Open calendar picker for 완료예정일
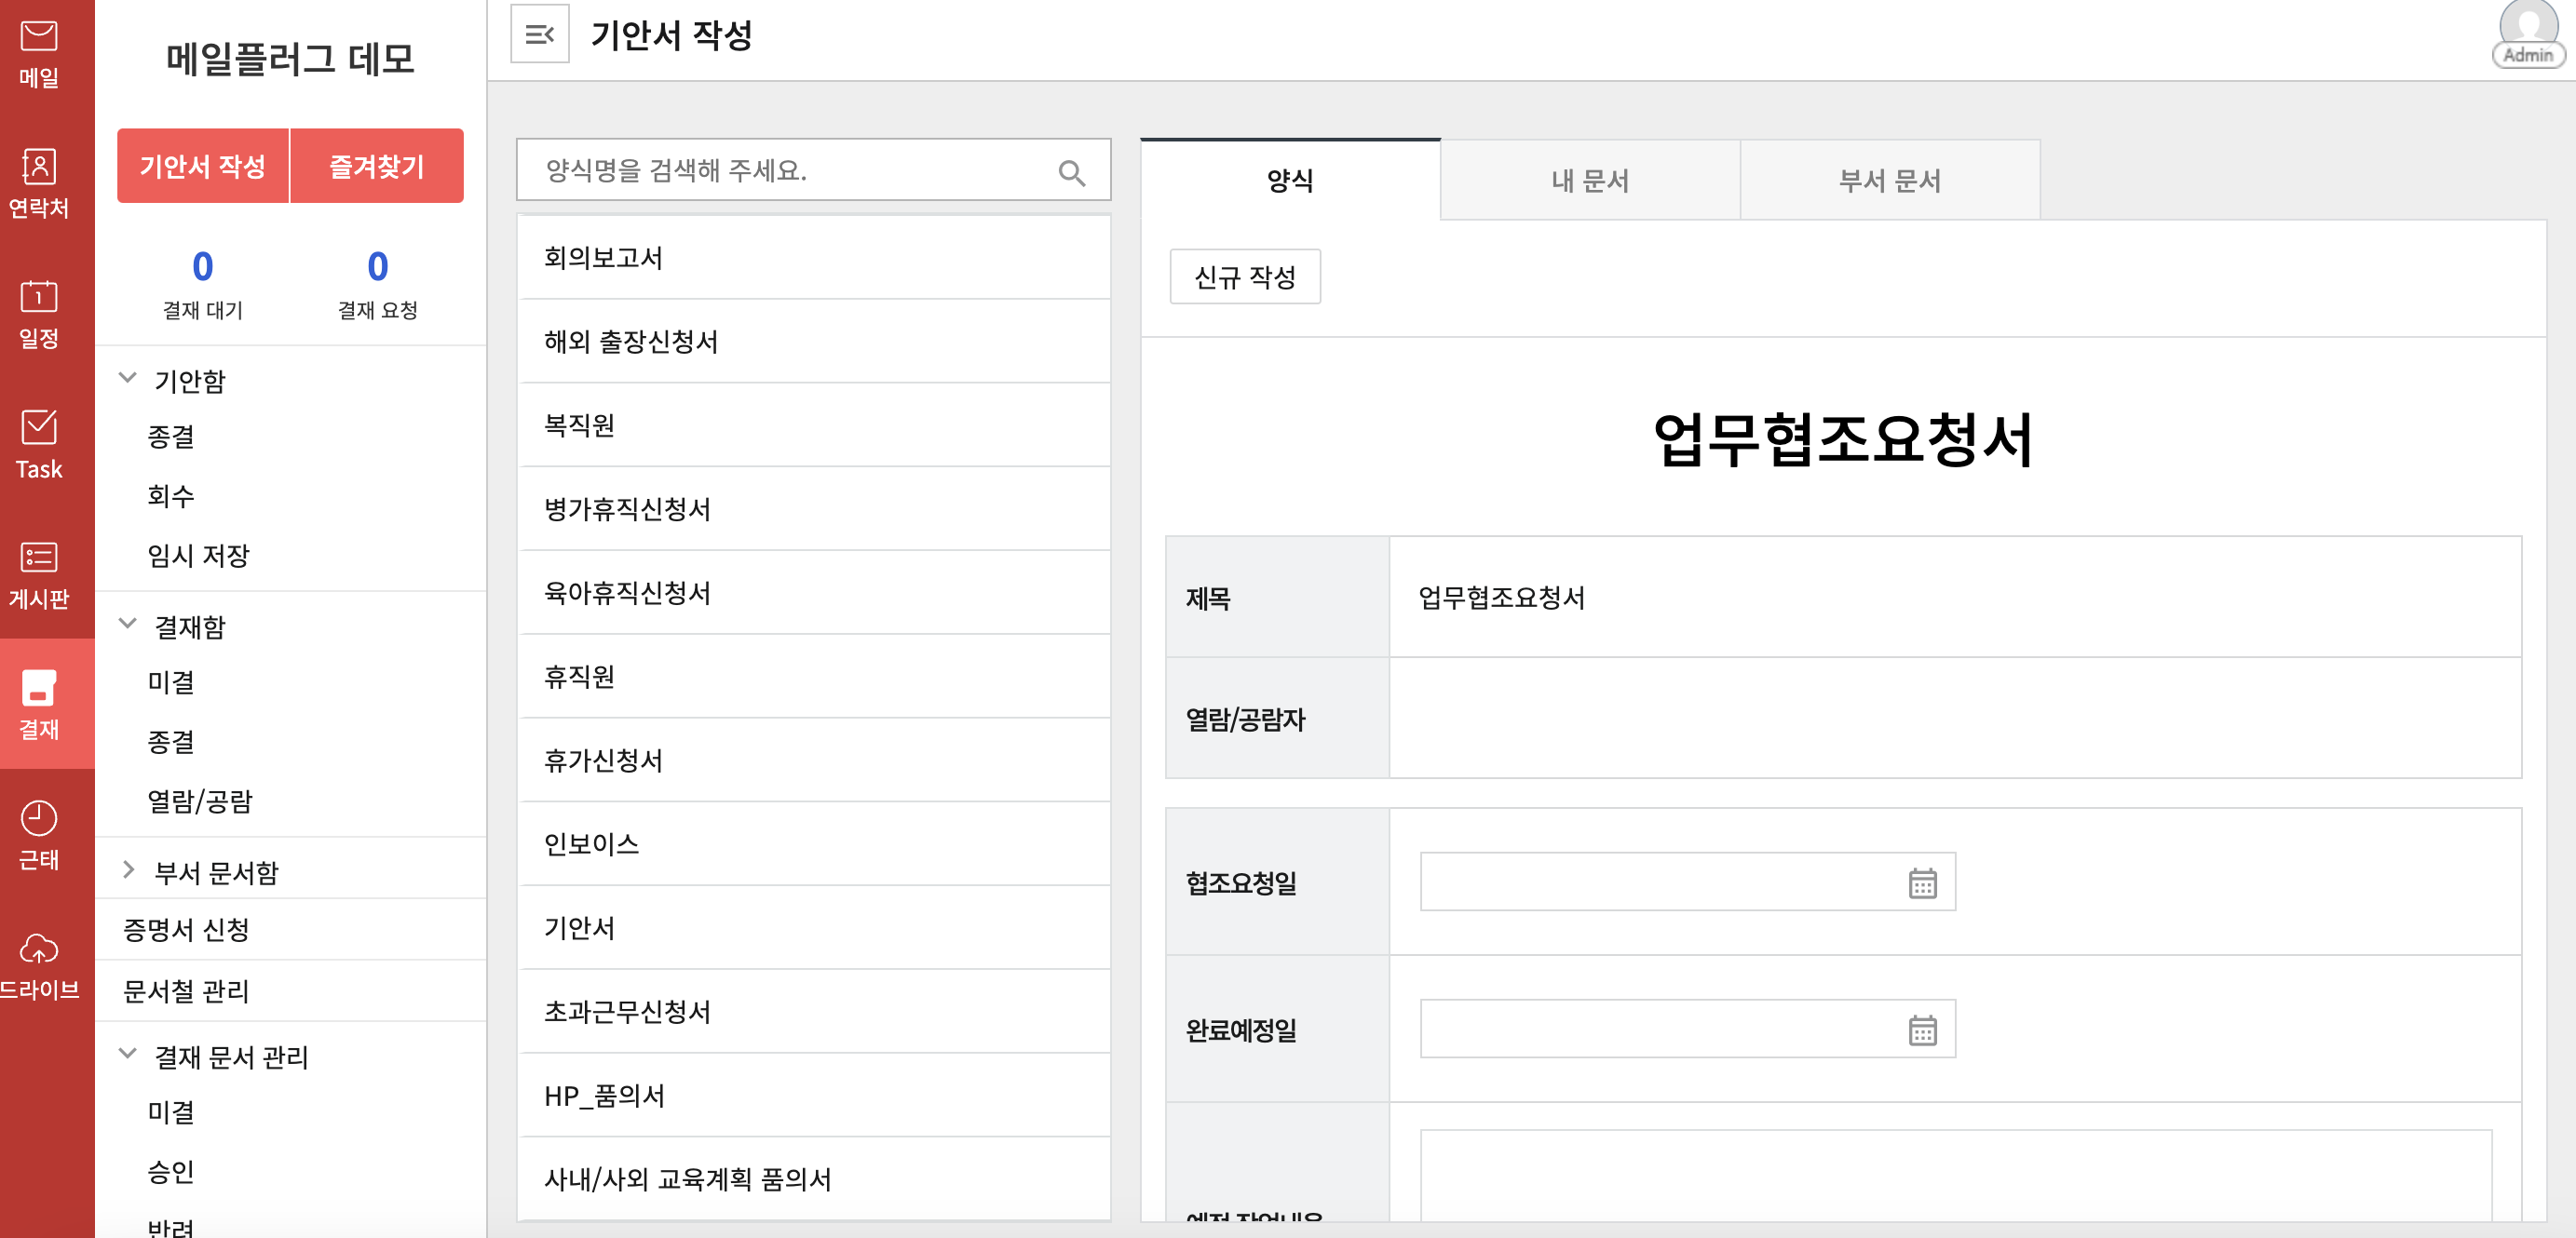 [1921, 1029]
